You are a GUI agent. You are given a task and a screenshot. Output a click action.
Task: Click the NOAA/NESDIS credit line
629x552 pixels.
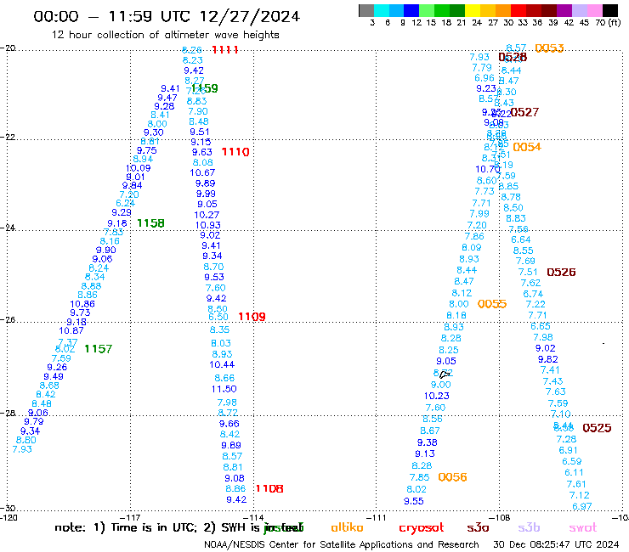(342, 544)
